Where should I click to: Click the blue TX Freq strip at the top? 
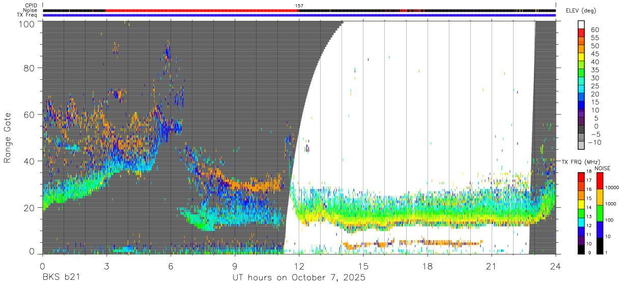tap(299, 15)
